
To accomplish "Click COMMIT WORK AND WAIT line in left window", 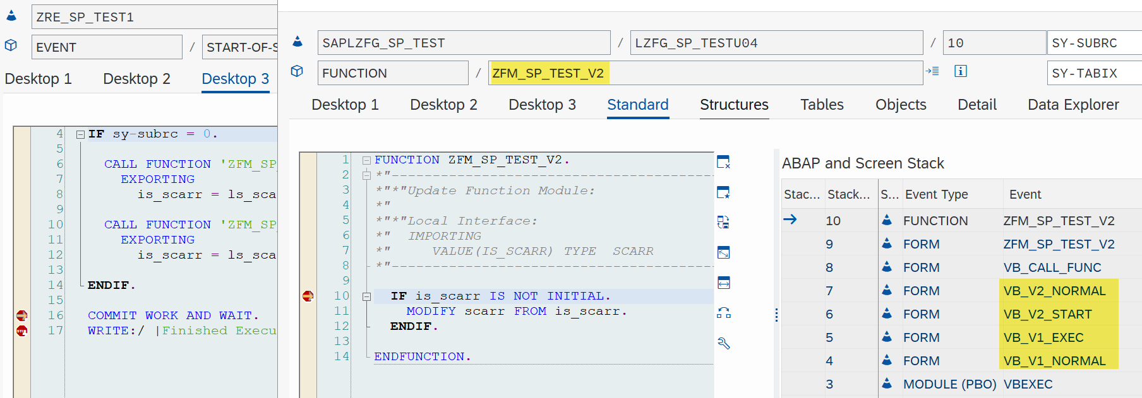I will pyautogui.click(x=173, y=315).
